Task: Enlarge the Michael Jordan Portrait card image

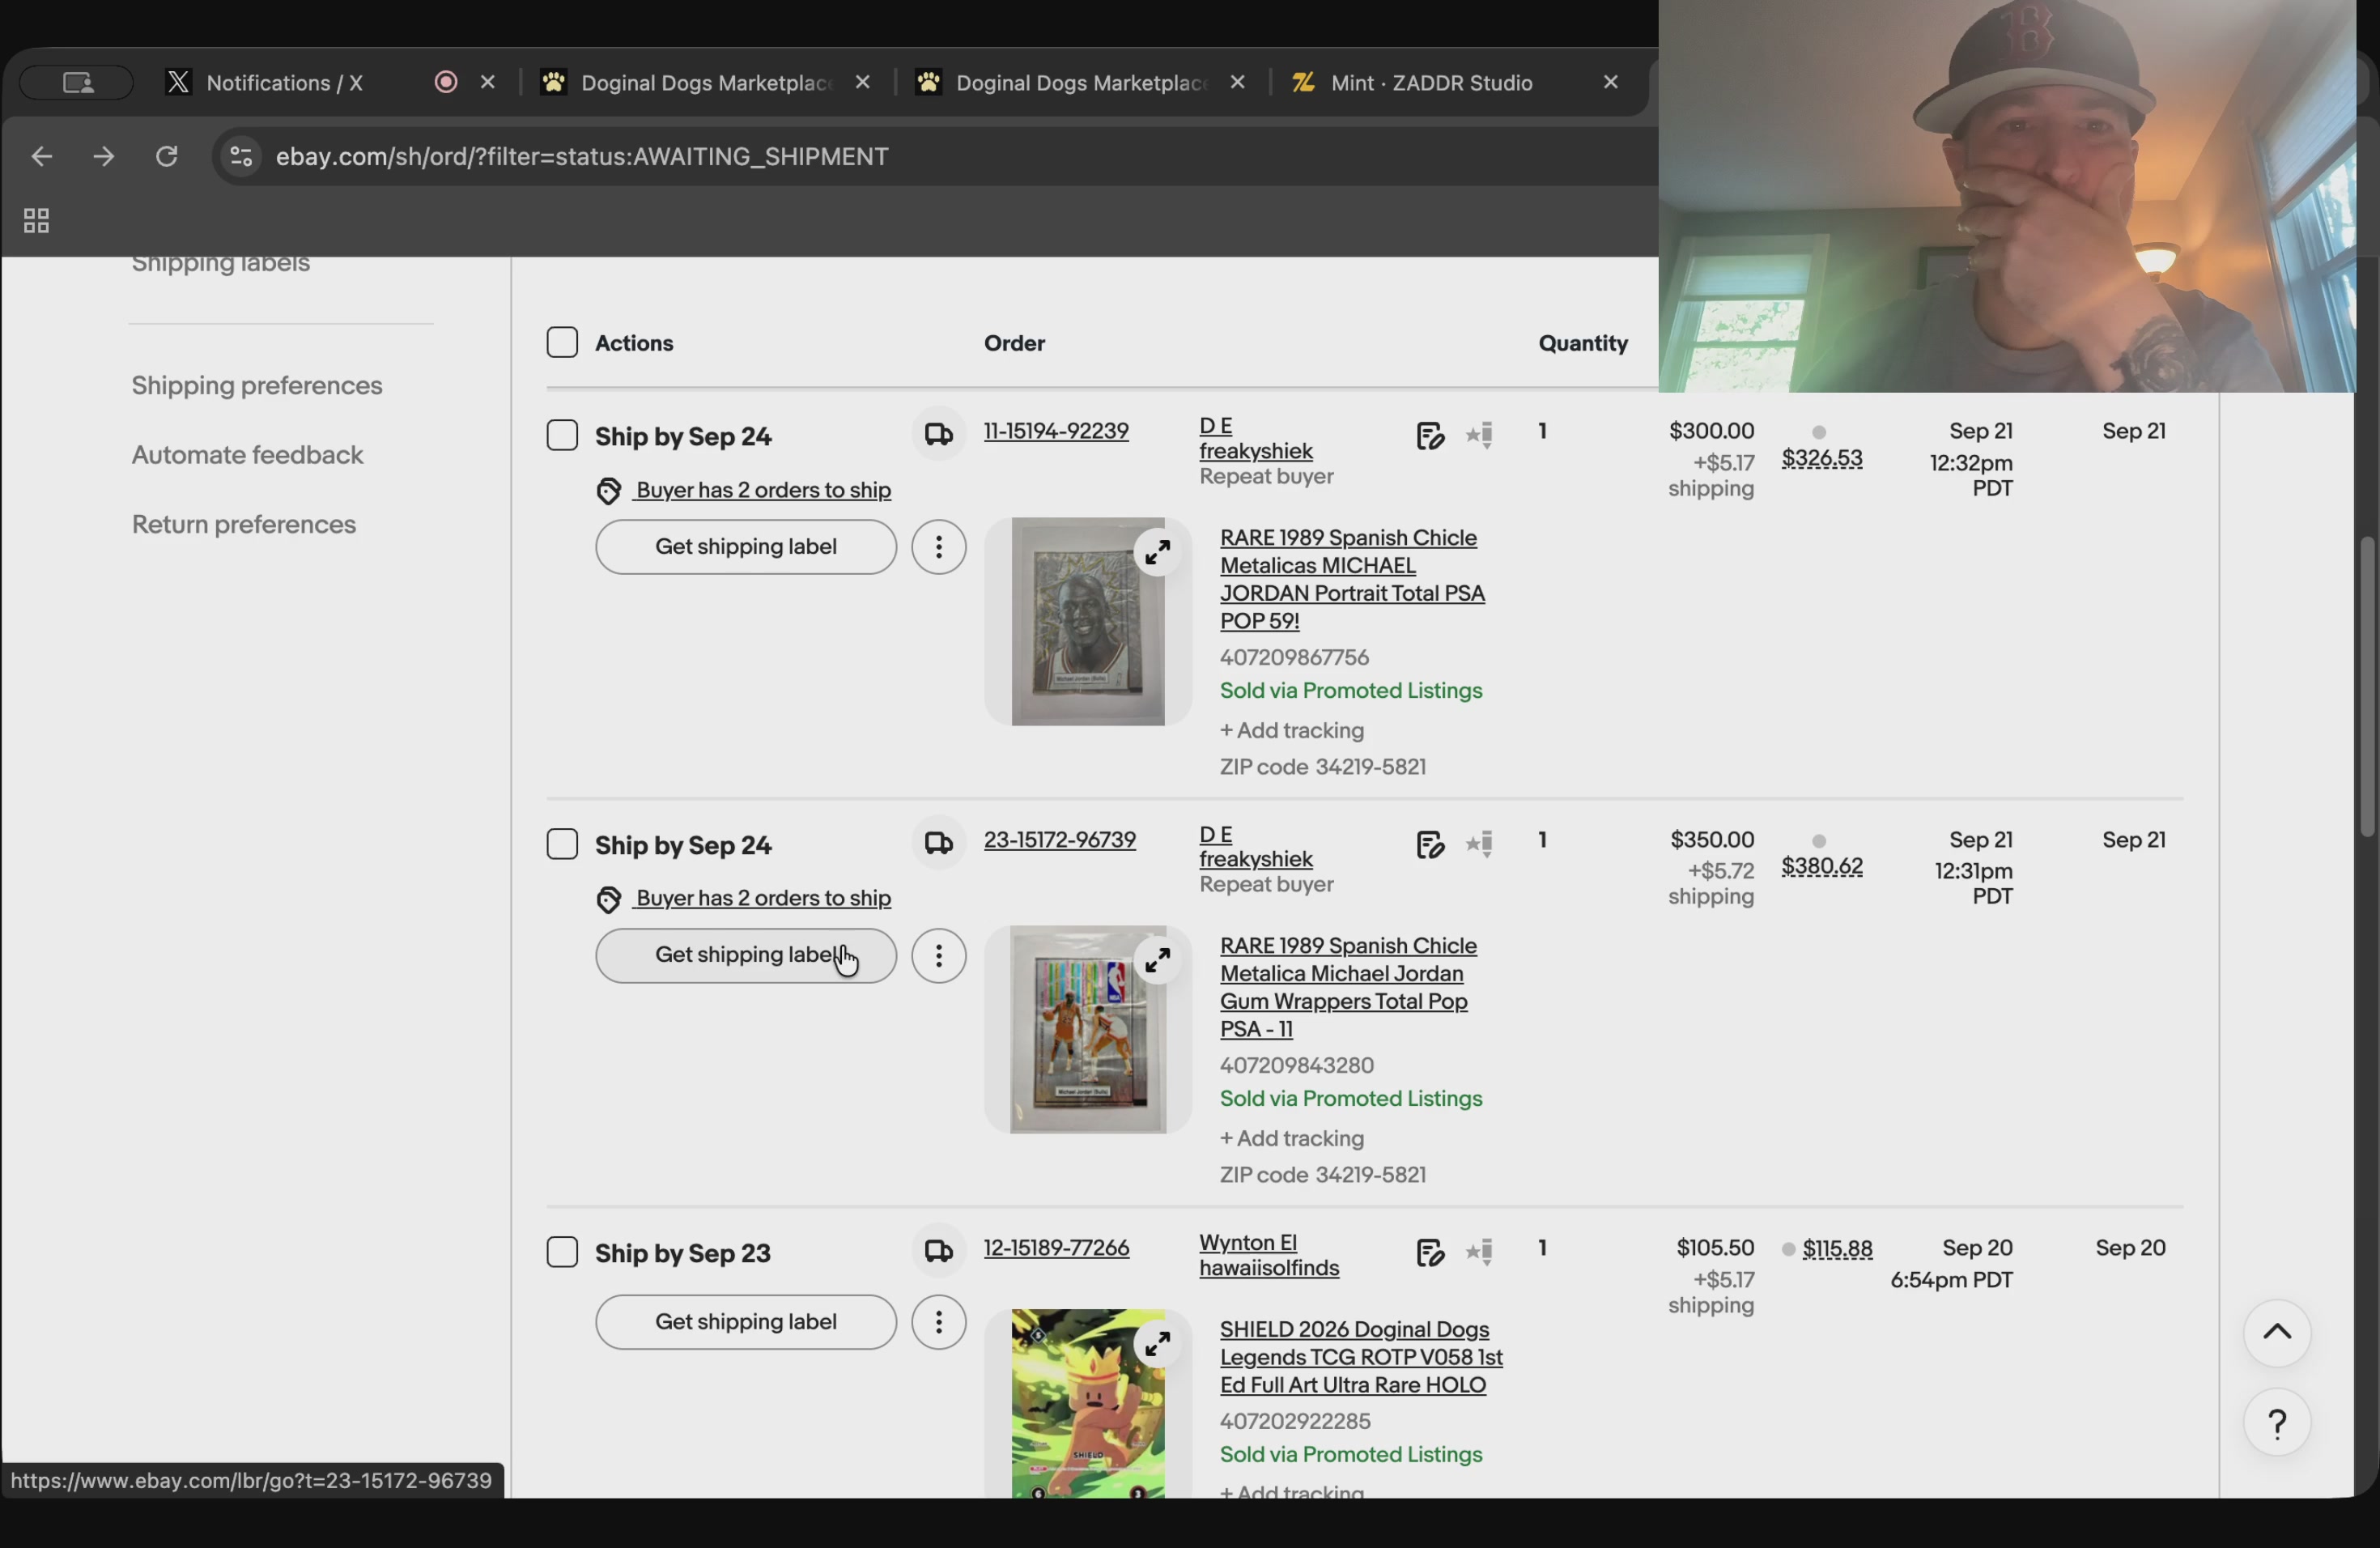Action: pos(1157,552)
